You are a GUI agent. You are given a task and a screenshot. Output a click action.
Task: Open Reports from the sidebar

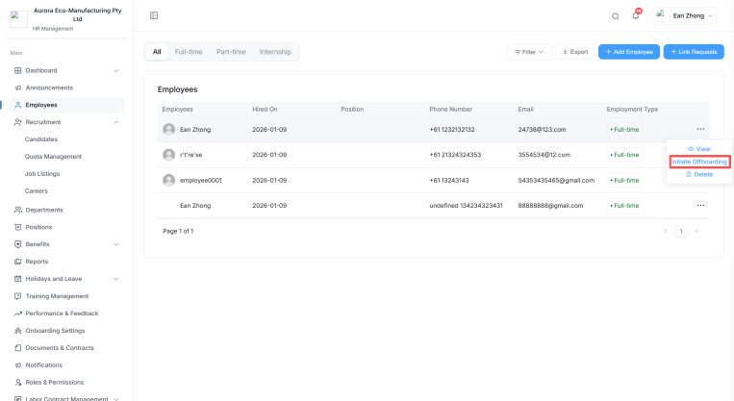37,262
